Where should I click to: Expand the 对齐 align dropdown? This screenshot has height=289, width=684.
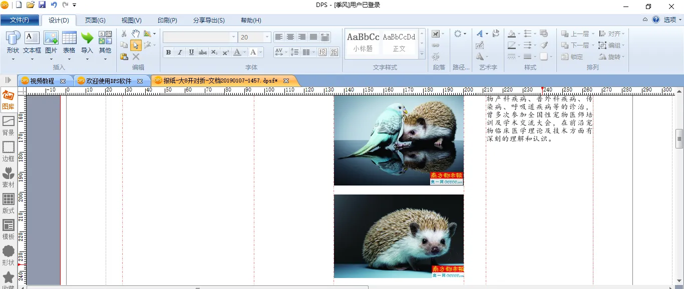pyautogui.click(x=623, y=34)
